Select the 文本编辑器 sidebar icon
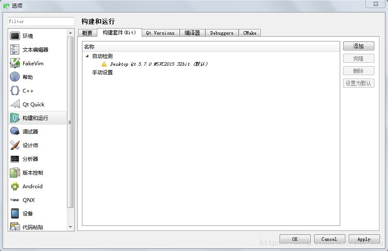This screenshot has height=251, width=388. (15, 50)
